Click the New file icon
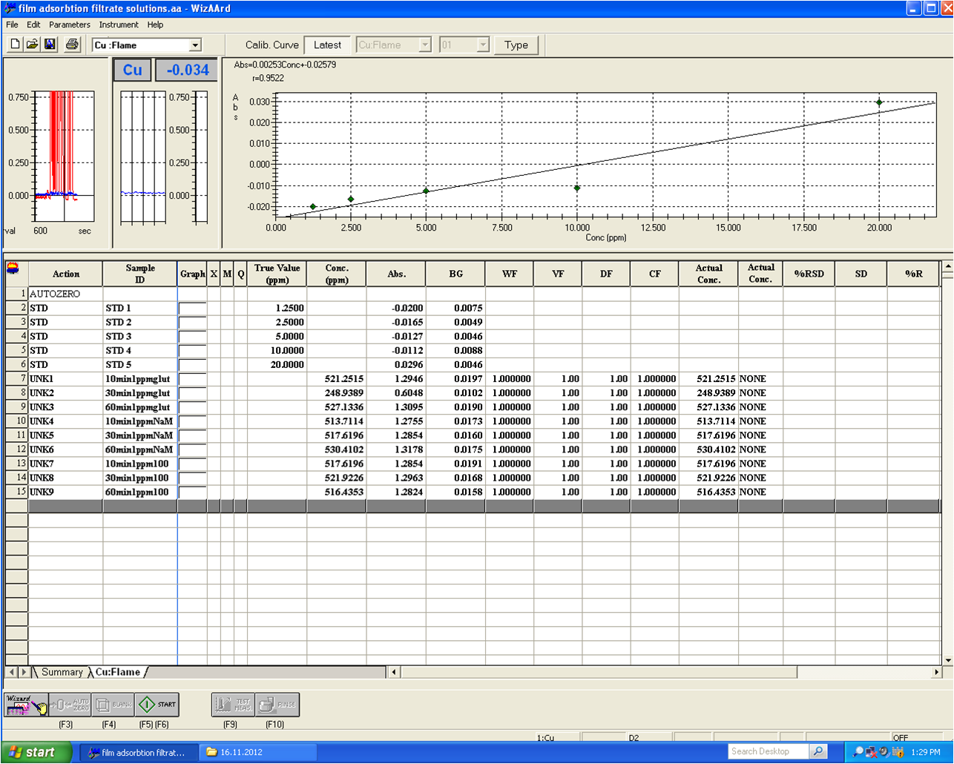Screen dimensions: 954x764 [15, 45]
